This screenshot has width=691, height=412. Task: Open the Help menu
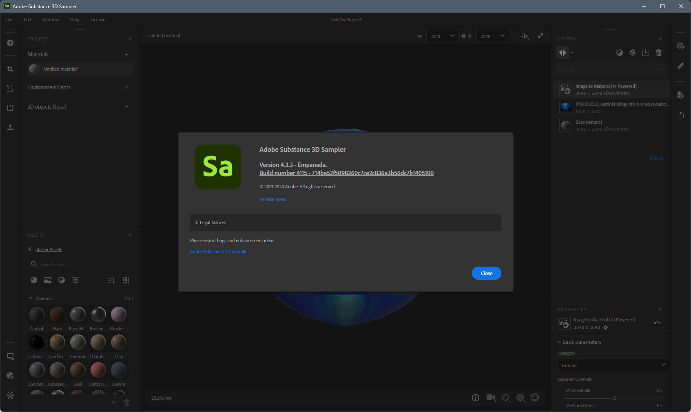click(x=75, y=20)
